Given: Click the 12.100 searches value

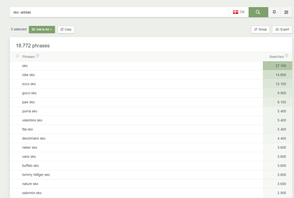Looking at the screenshot, I should (x=281, y=84).
